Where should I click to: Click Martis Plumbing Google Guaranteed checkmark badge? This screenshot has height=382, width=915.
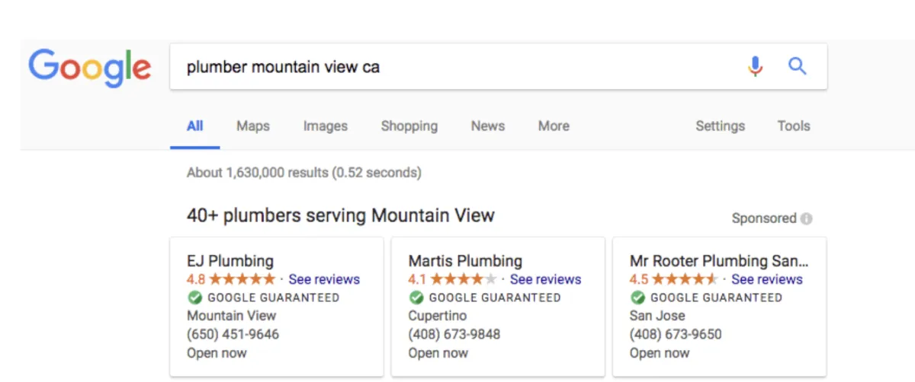click(x=416, y=298)
